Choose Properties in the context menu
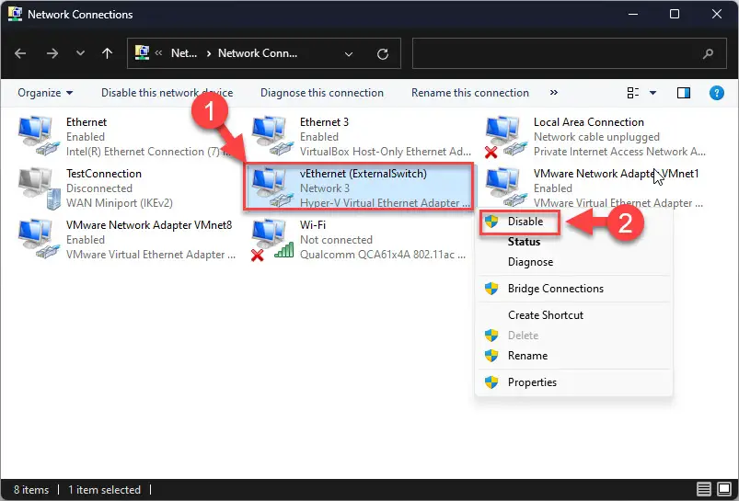Image resolution: width=739 pixels, height=501 pixels. [532, 382]
